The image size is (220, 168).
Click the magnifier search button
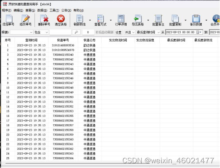click(76, 32)
